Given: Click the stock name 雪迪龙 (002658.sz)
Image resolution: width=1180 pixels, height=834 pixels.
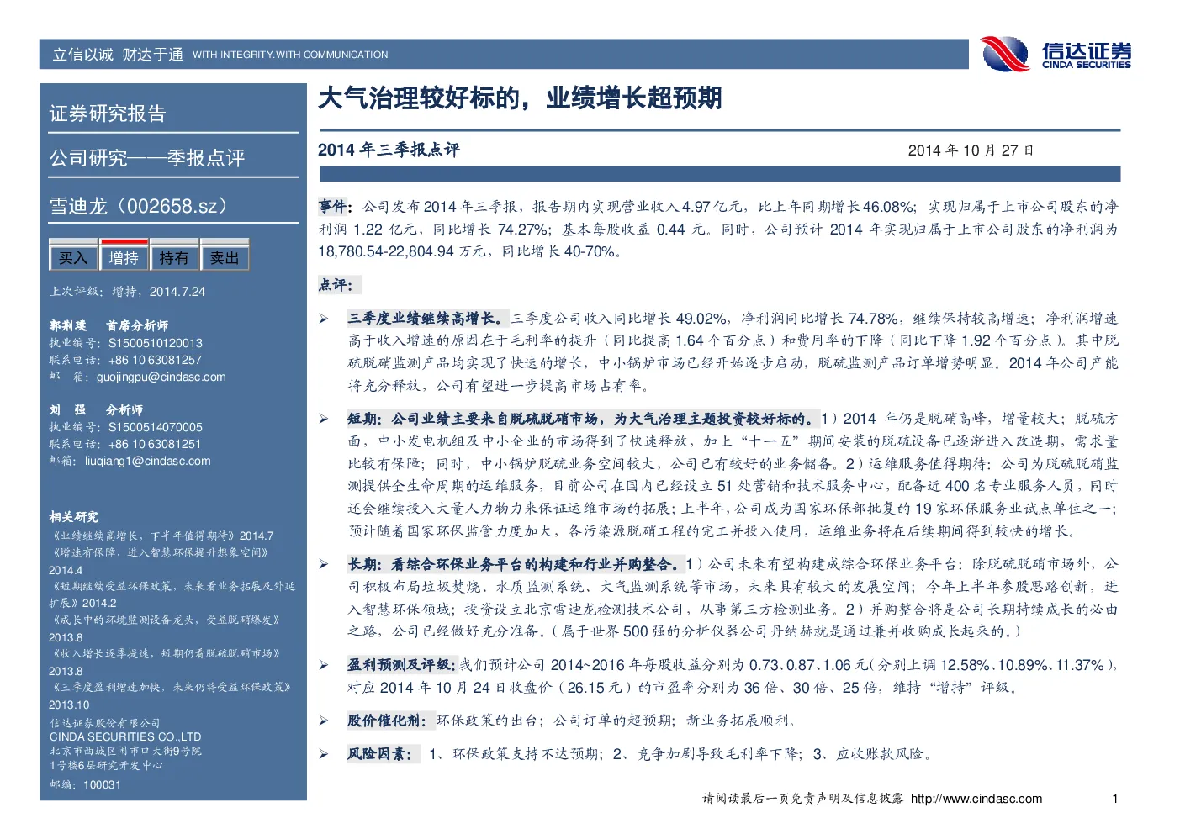Looking at the screenshot, I should [x=139, y=206].
